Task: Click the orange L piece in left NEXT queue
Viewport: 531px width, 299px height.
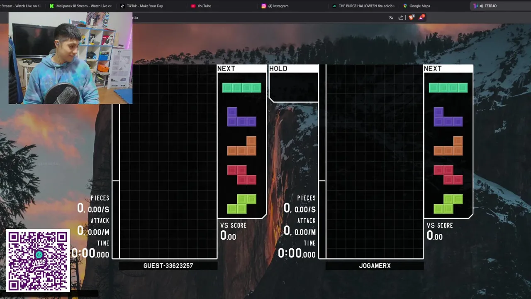Action: pos(242,146)
